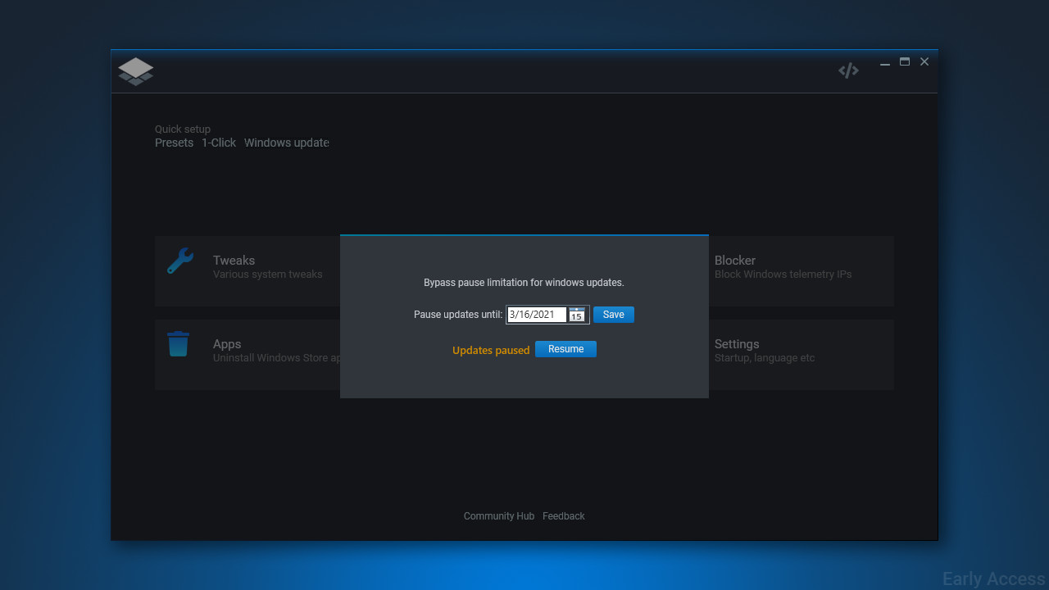Send feedback via the Feedback link

tap(563, 515)
